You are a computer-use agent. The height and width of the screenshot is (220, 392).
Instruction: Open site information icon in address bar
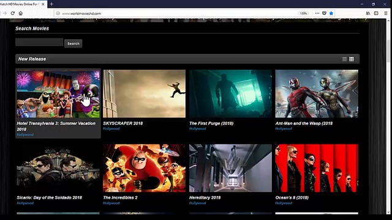(58, 13)
